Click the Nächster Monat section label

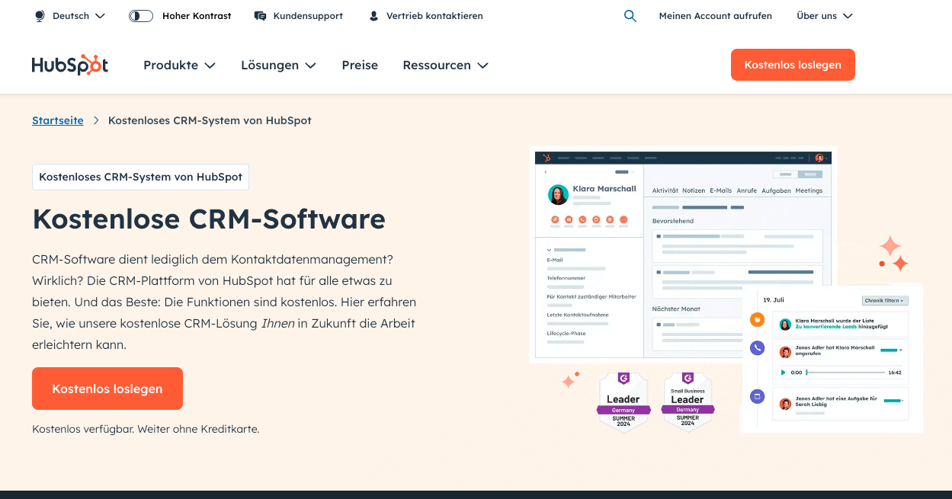(676, 309)
